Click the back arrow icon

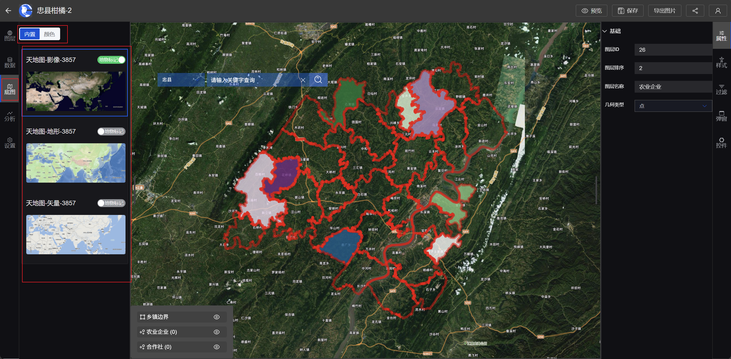(x=8, y=11)
